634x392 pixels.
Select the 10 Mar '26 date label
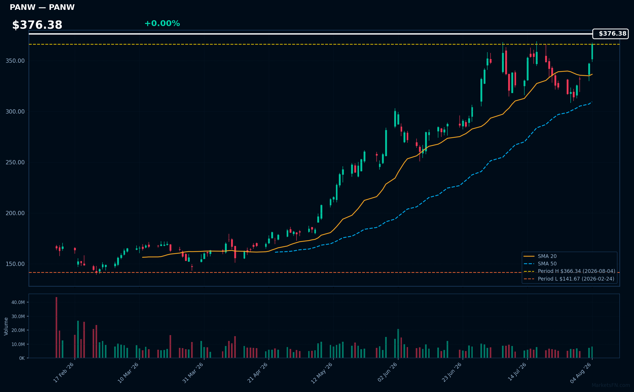tap(129, 372)
